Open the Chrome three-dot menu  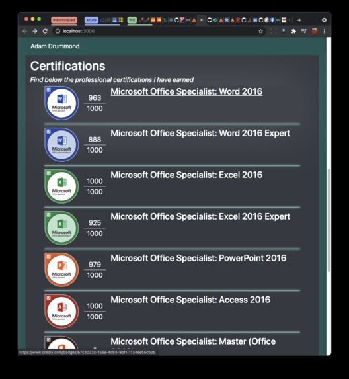click(325, 31)
